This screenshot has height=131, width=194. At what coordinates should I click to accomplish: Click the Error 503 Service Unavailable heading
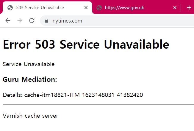86,45
